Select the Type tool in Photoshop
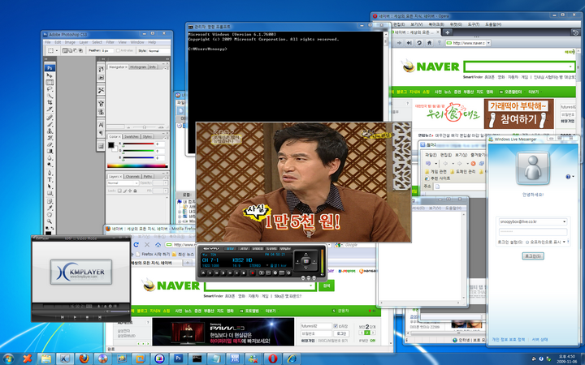Viewport: 585px width, 365px height. coord(50,179)
